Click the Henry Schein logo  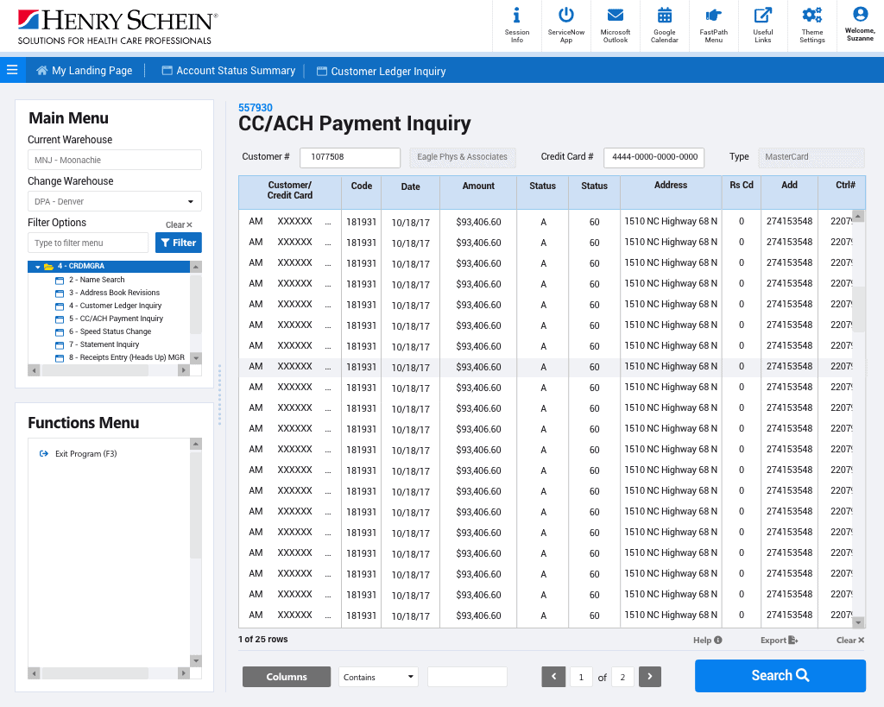coord(117,27)
